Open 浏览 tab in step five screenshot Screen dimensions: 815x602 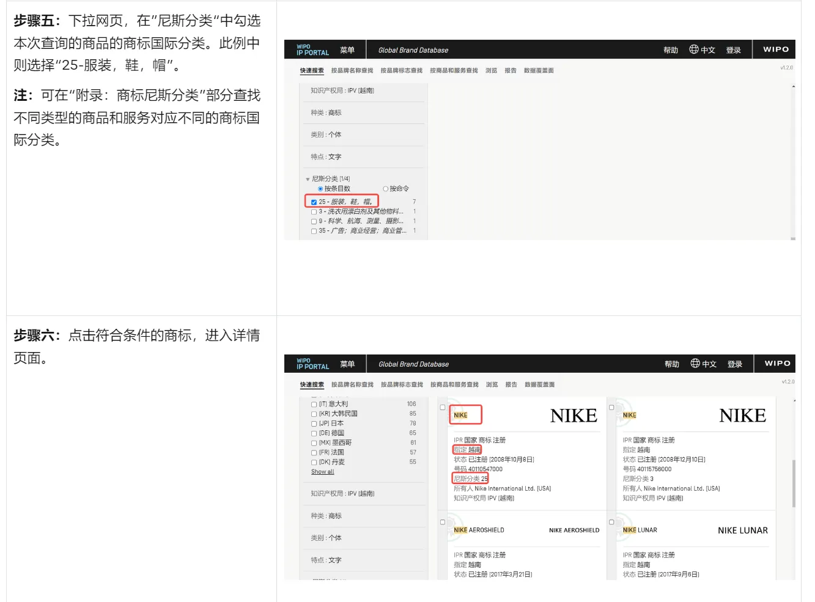[x=492, y=71]
